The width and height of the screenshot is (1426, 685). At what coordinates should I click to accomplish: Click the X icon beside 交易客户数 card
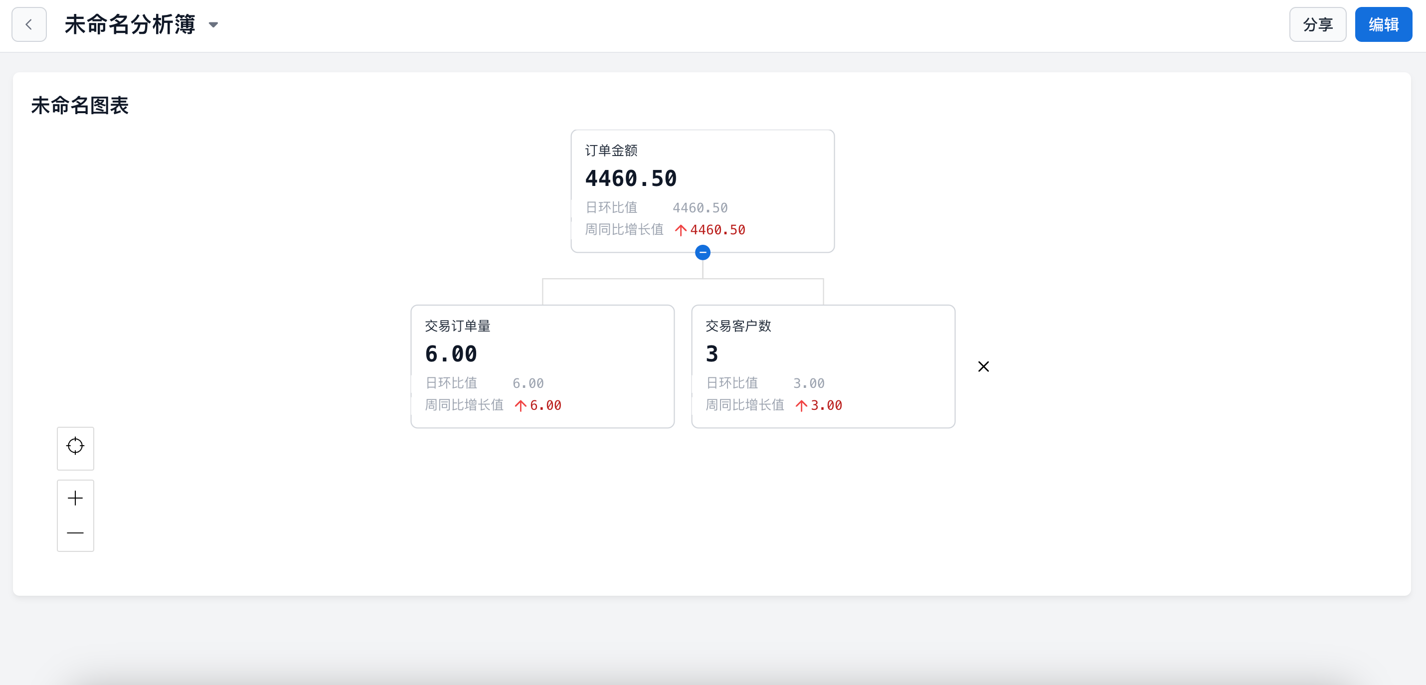click(983, 366)
